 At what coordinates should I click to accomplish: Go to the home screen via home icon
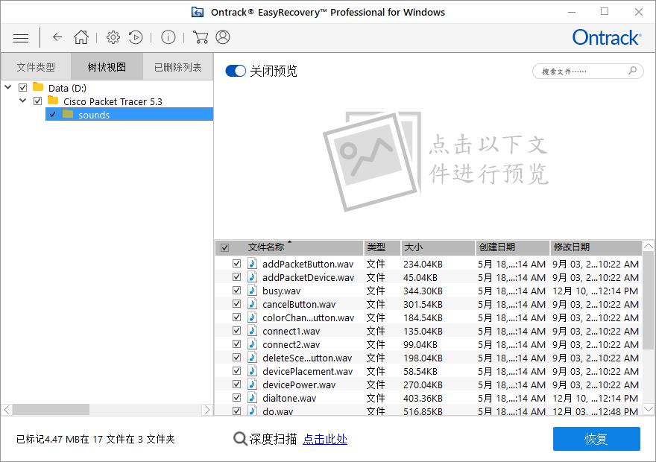pyautogui.click(x=82, y=37)
